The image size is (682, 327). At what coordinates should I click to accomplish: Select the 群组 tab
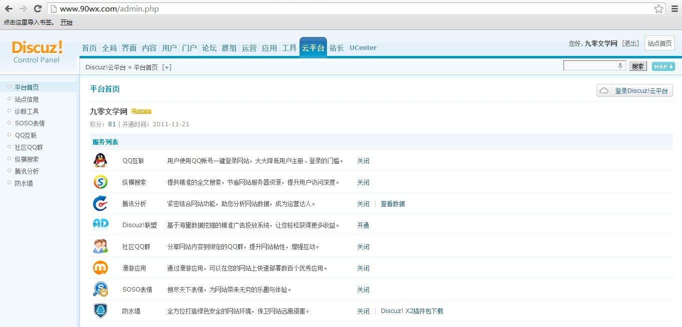pyautogui.click(x=229, y=48)
